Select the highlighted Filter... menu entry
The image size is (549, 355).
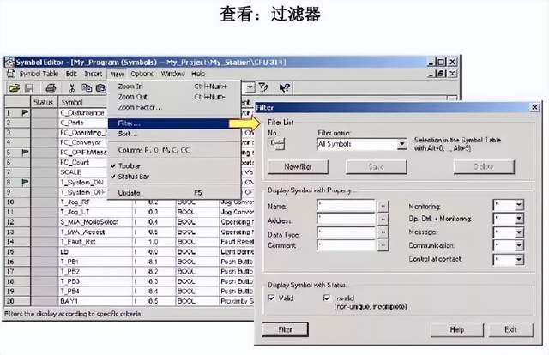coord(169,123)
